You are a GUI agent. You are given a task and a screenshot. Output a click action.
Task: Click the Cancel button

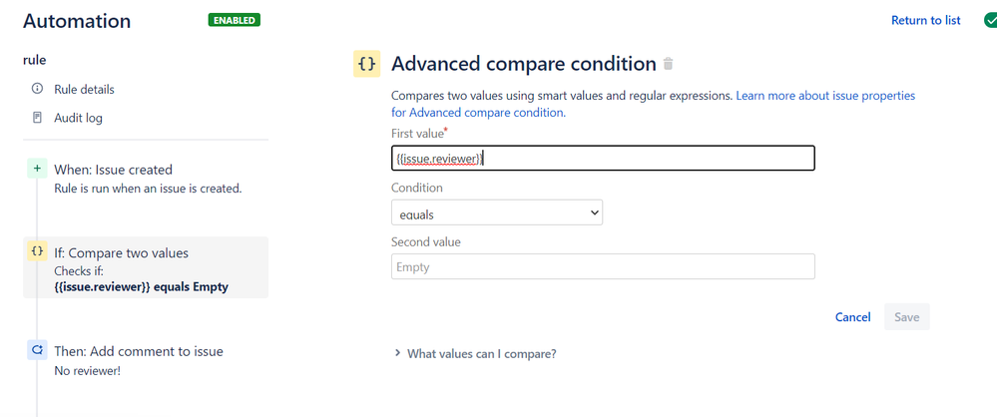pos(852,316)
